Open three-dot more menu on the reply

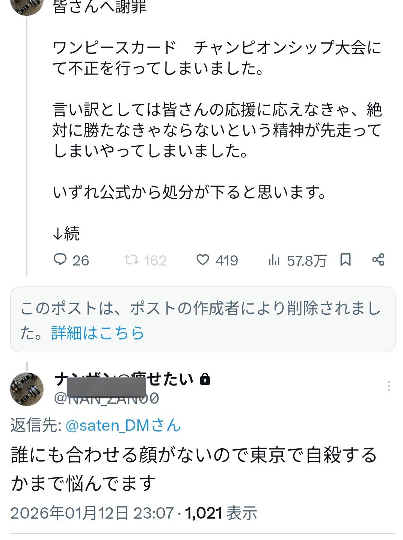tap(388, 386)
